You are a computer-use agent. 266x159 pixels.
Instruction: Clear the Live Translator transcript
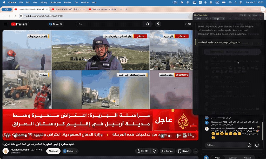click(x=255, y=15)
